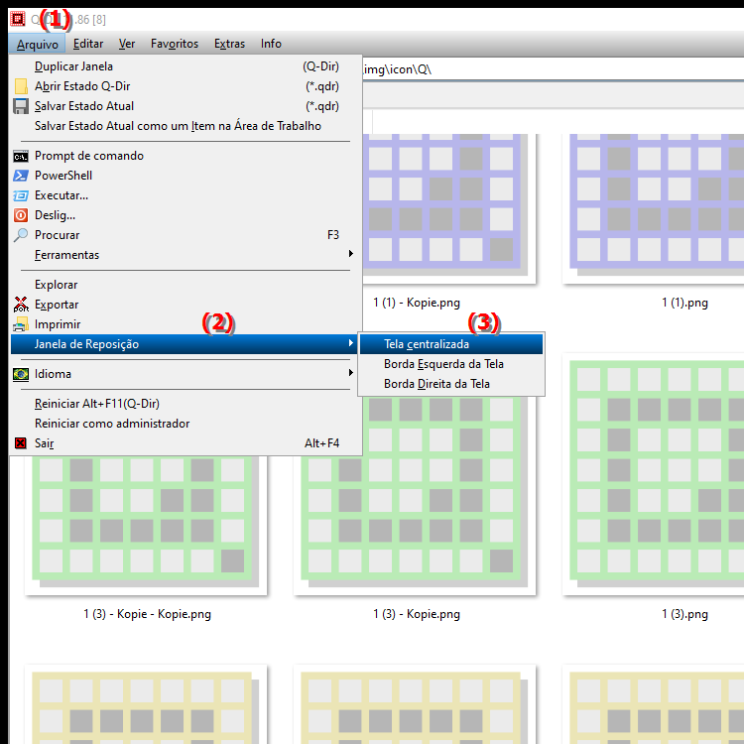Choose Executar... entry
Viewport: 744px width, 744px height.
186,195
